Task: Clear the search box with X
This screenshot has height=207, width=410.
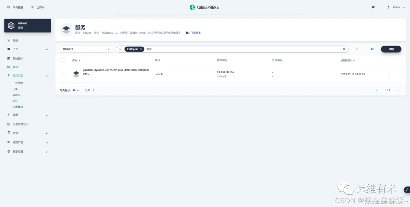Action: [344, 49]
